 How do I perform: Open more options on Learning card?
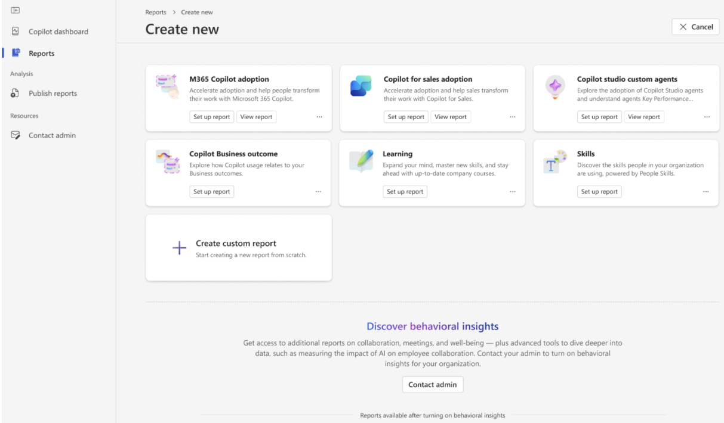[513, 192]
